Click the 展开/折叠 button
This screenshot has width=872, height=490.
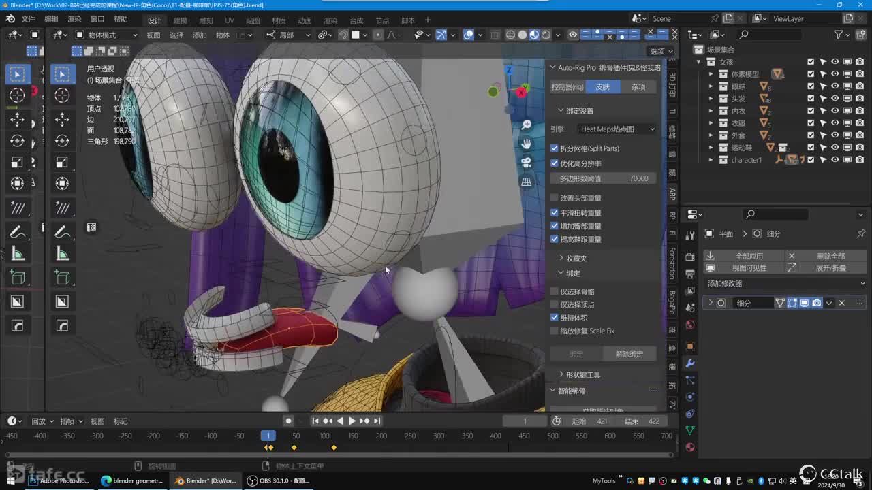pyautogui.click(x=826, y=267)
